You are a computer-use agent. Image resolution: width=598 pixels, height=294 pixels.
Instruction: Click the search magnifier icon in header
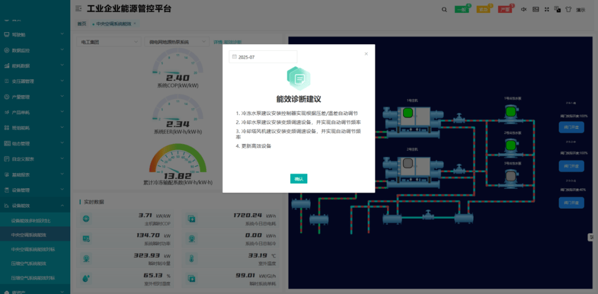point(444,9)
